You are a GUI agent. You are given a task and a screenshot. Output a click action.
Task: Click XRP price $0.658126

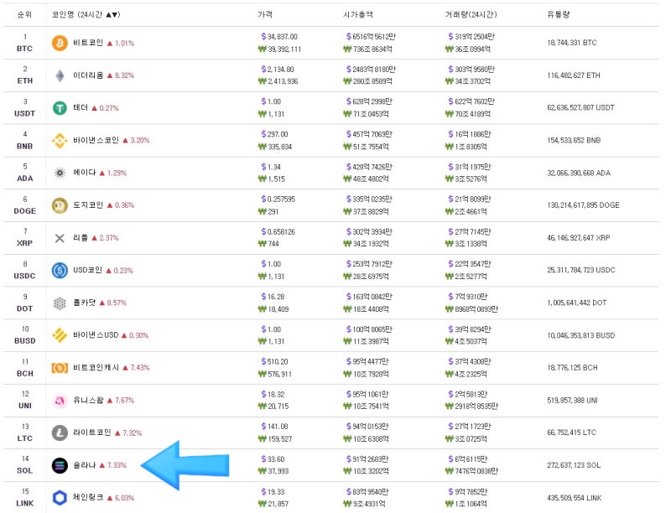click(278, 231)
